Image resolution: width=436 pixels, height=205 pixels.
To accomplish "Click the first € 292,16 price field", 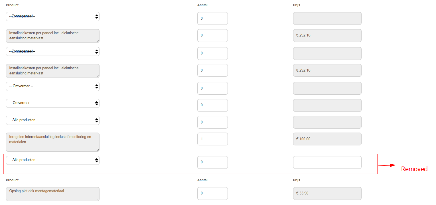I will pyautogui.click(x=327, y=36).
